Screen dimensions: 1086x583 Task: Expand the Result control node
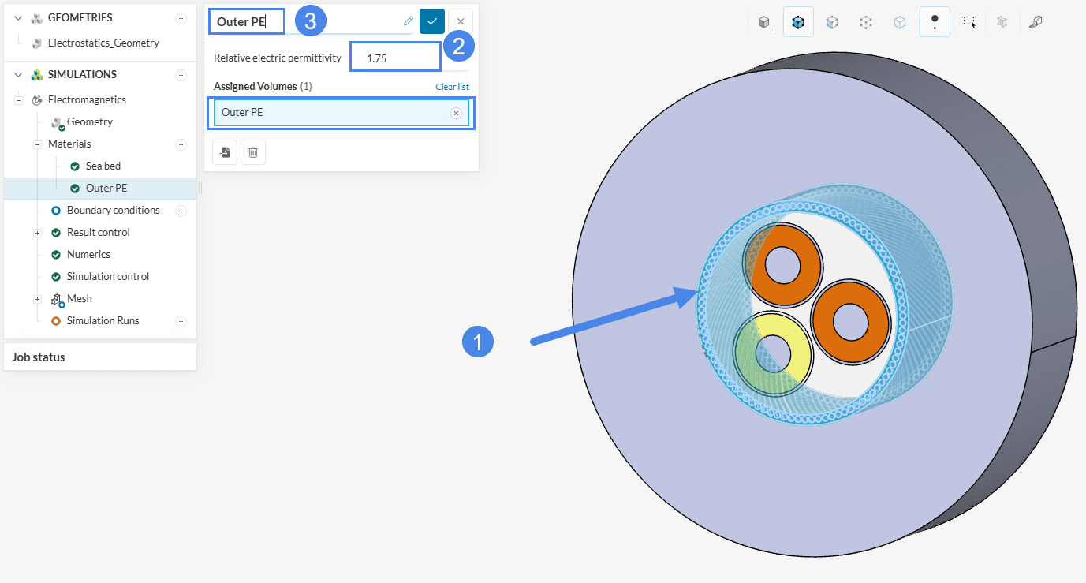(37, 233)
